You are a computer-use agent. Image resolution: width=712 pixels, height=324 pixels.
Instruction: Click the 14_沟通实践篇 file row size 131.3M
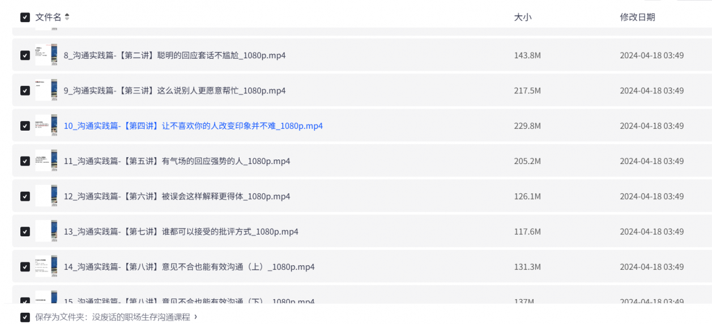click(x=527, y=267)
